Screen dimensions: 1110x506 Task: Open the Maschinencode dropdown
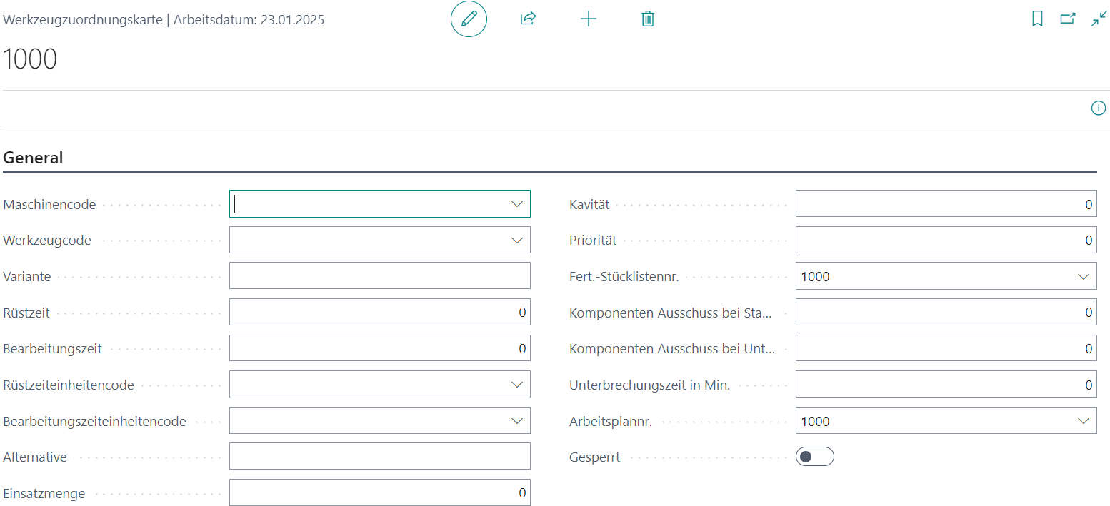(x=517, y=204)
